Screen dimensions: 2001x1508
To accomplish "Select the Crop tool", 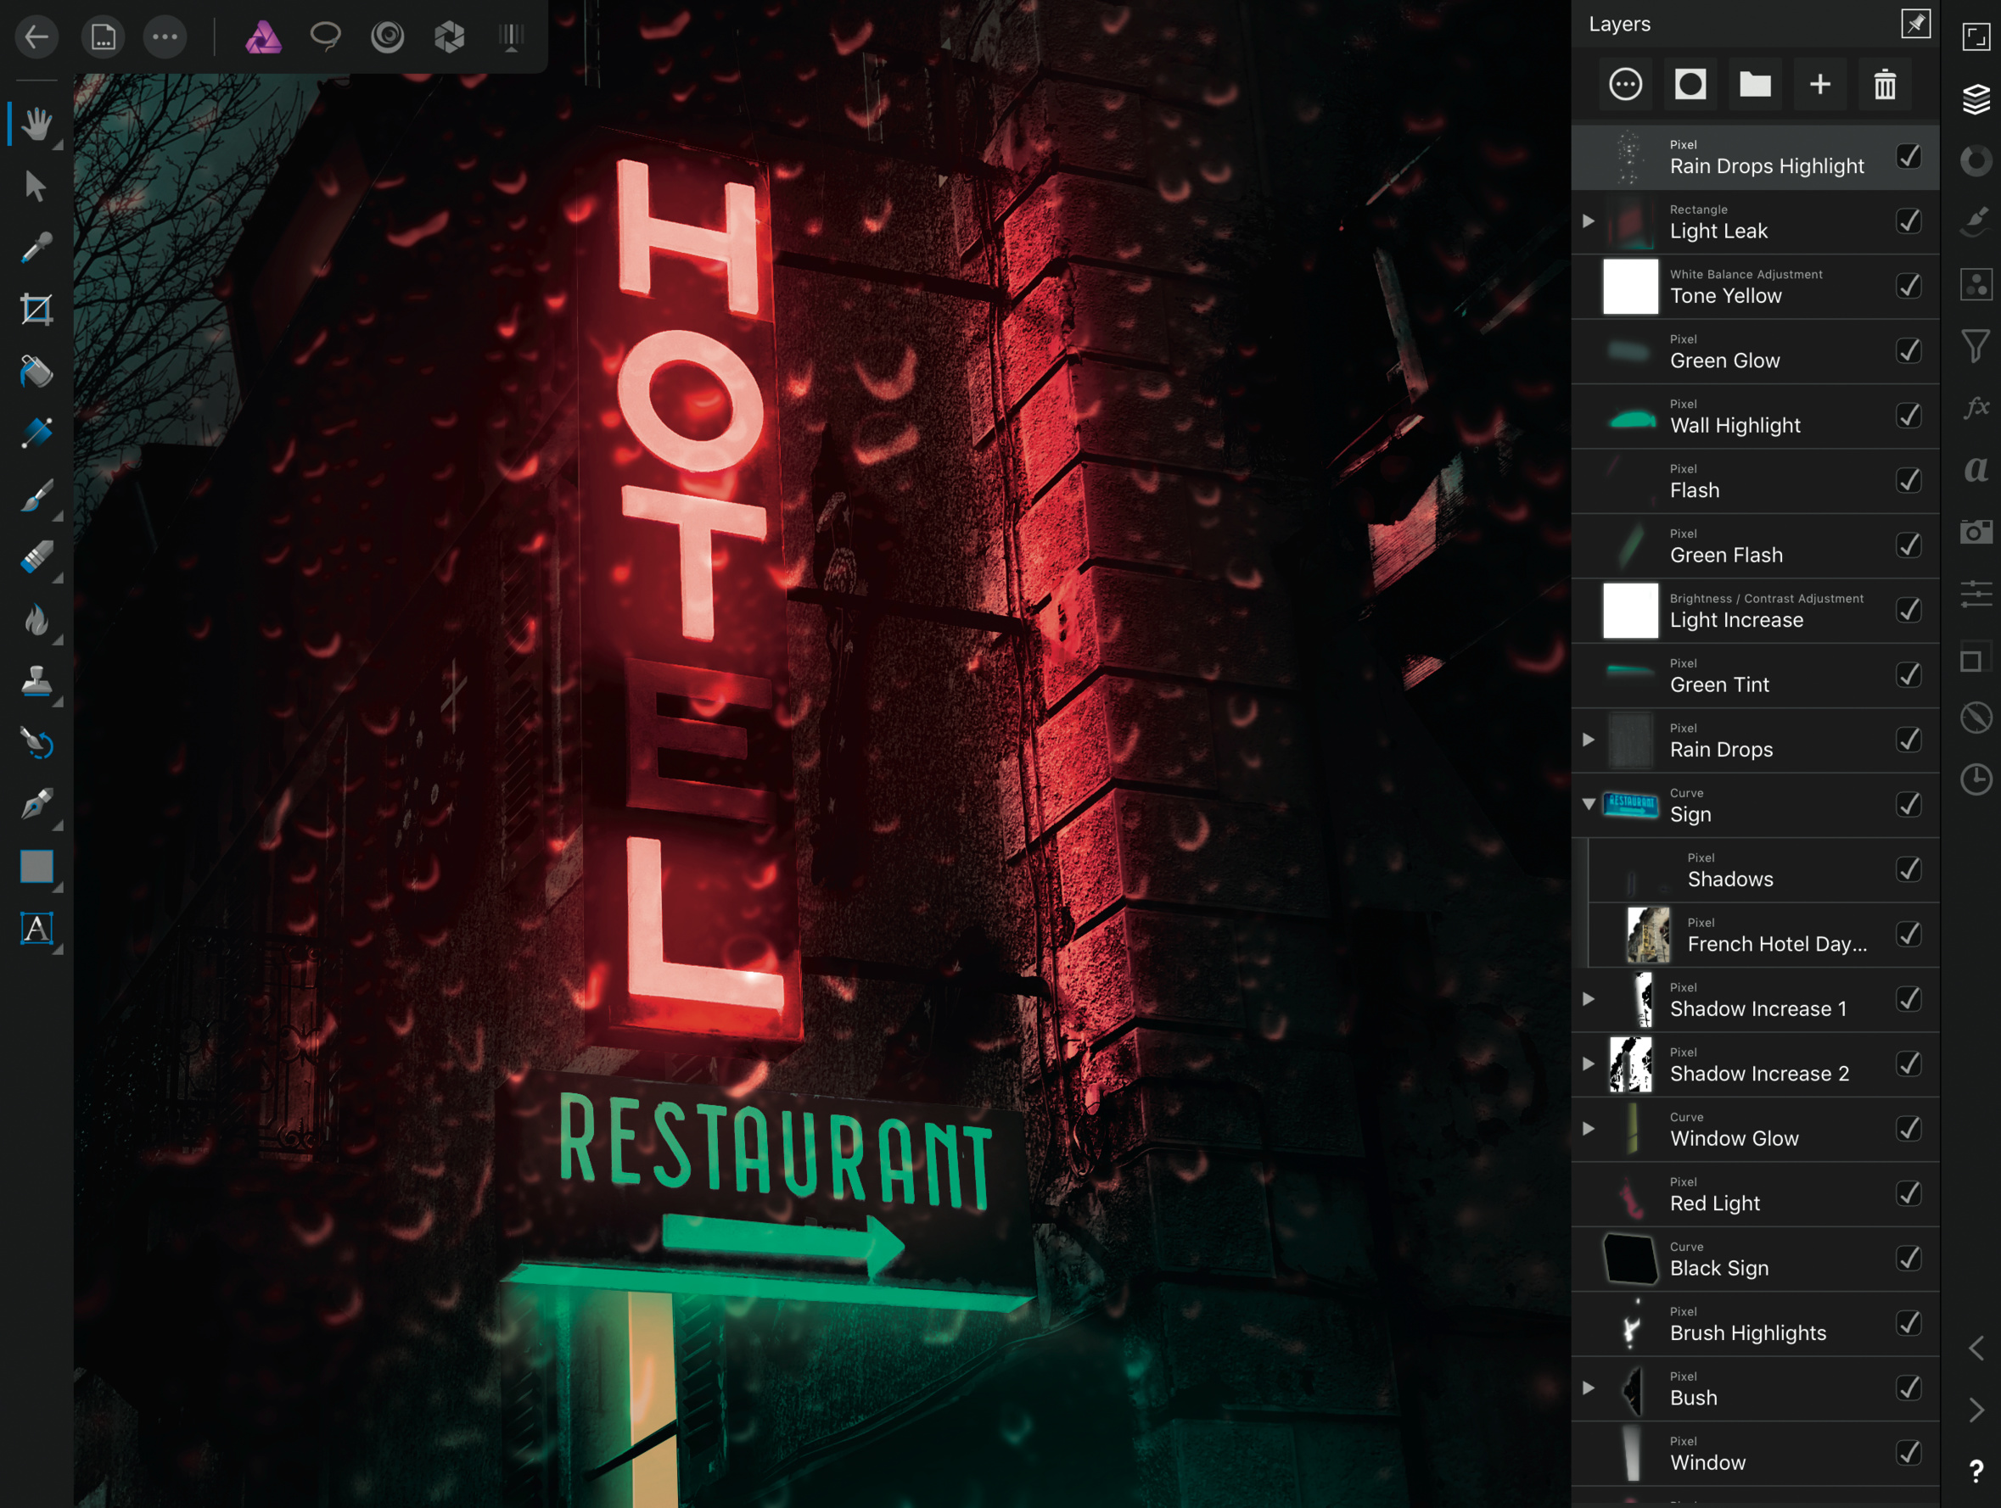I will click(x=36, y=310).
